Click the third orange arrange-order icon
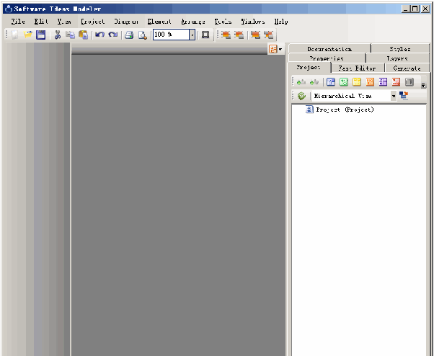This screenshot has width=434, height=356. [255, 35]
